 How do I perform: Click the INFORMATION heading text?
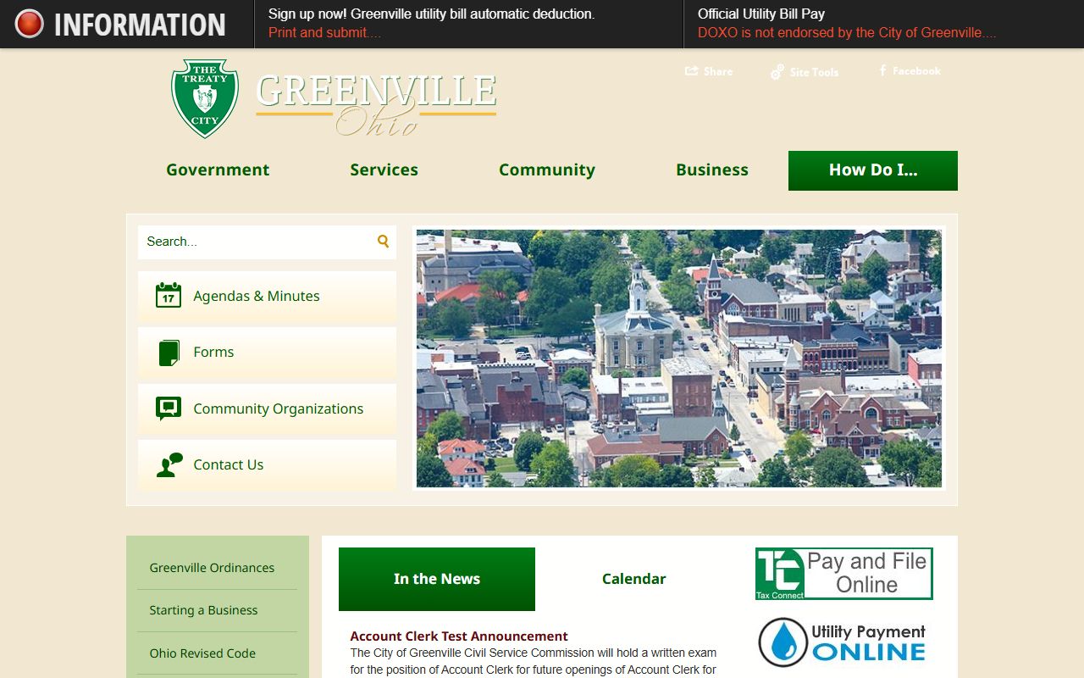point(140,25)
